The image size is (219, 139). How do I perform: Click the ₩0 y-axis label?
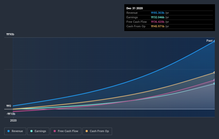point(9,106)
